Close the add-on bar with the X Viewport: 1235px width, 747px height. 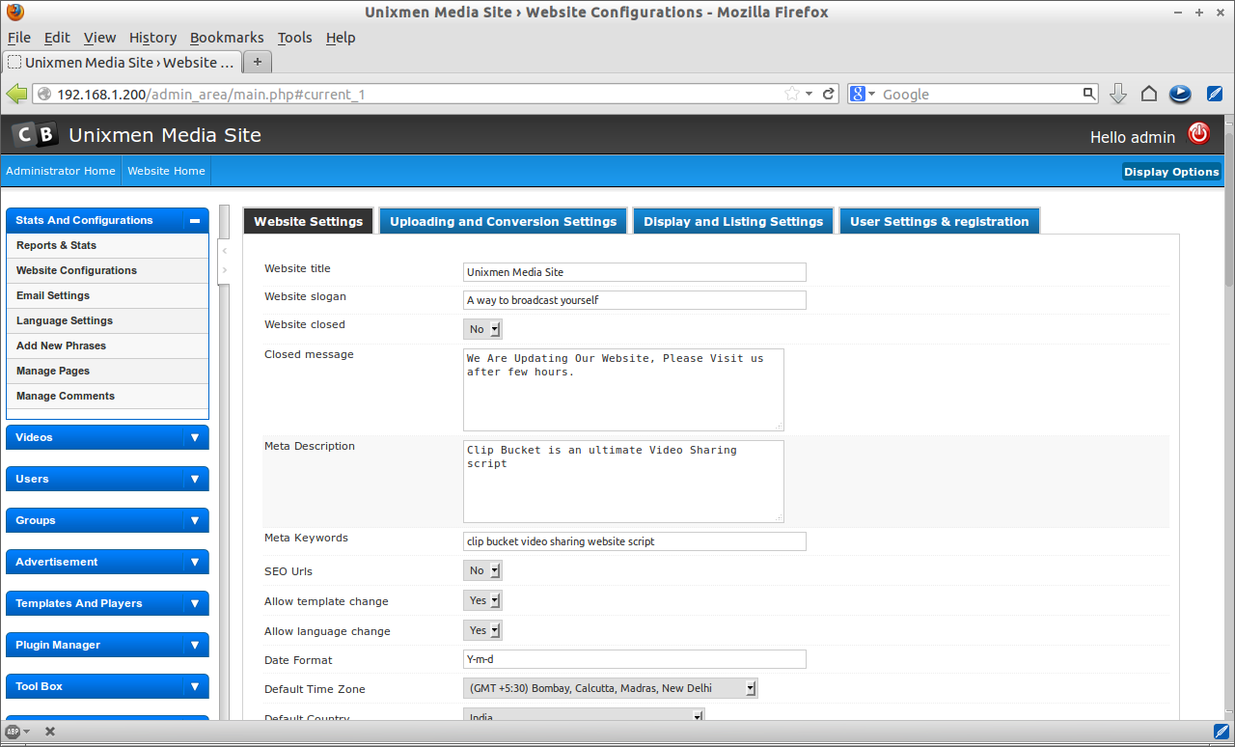click(50, 732)
